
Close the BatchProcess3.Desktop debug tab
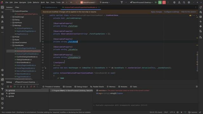[37, 82]
